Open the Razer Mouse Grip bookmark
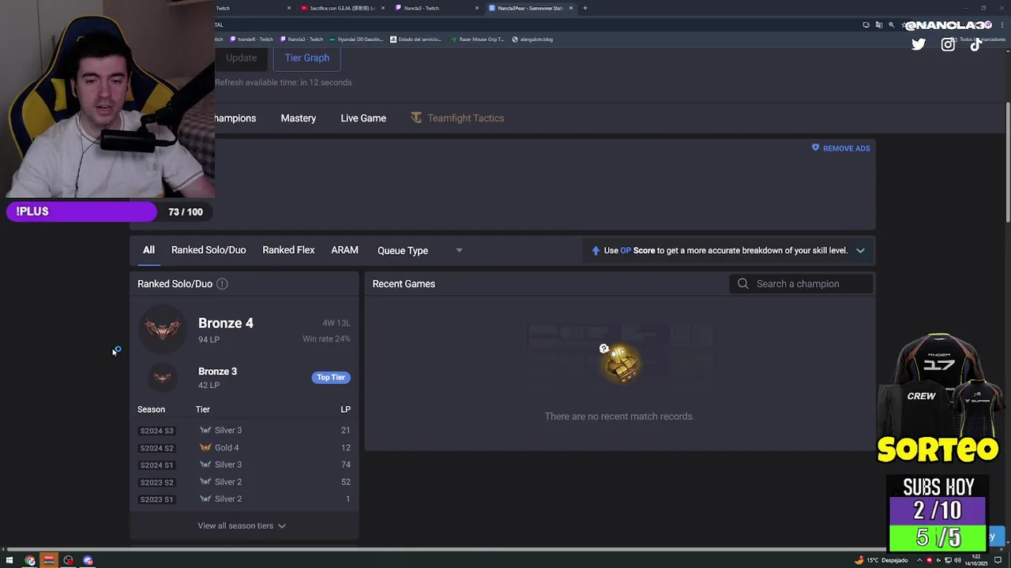Viewport: 1011px width, 568px height. click(477, 39)
